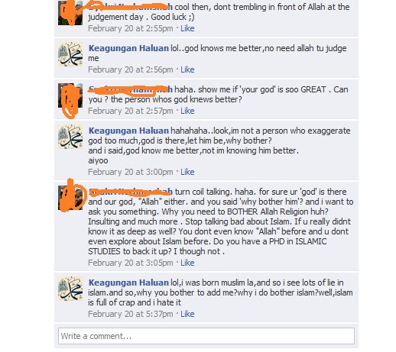This screenshot has height=352, width=396.
Task: Like the February 20 5:37pm comment
Action: click(187, 314)
